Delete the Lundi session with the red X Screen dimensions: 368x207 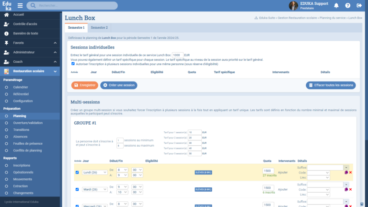coord(350,172)
